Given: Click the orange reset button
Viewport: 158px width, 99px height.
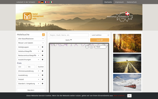Looking at the screenshot, I should 100,40.
